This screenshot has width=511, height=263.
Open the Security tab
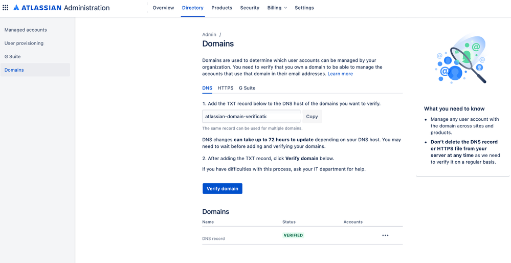[250, 8]
